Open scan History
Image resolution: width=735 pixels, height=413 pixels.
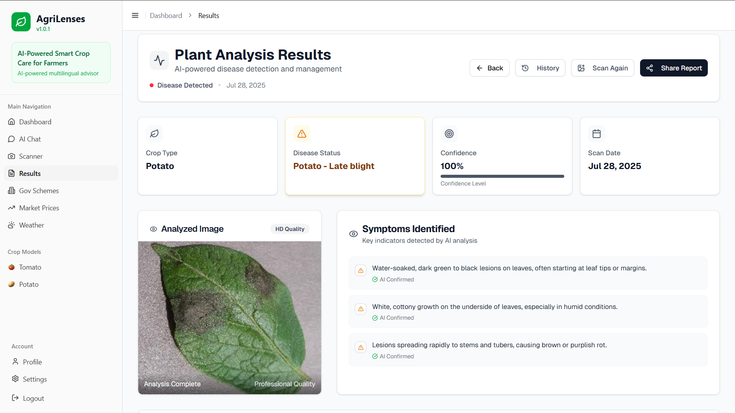point(540,68)
